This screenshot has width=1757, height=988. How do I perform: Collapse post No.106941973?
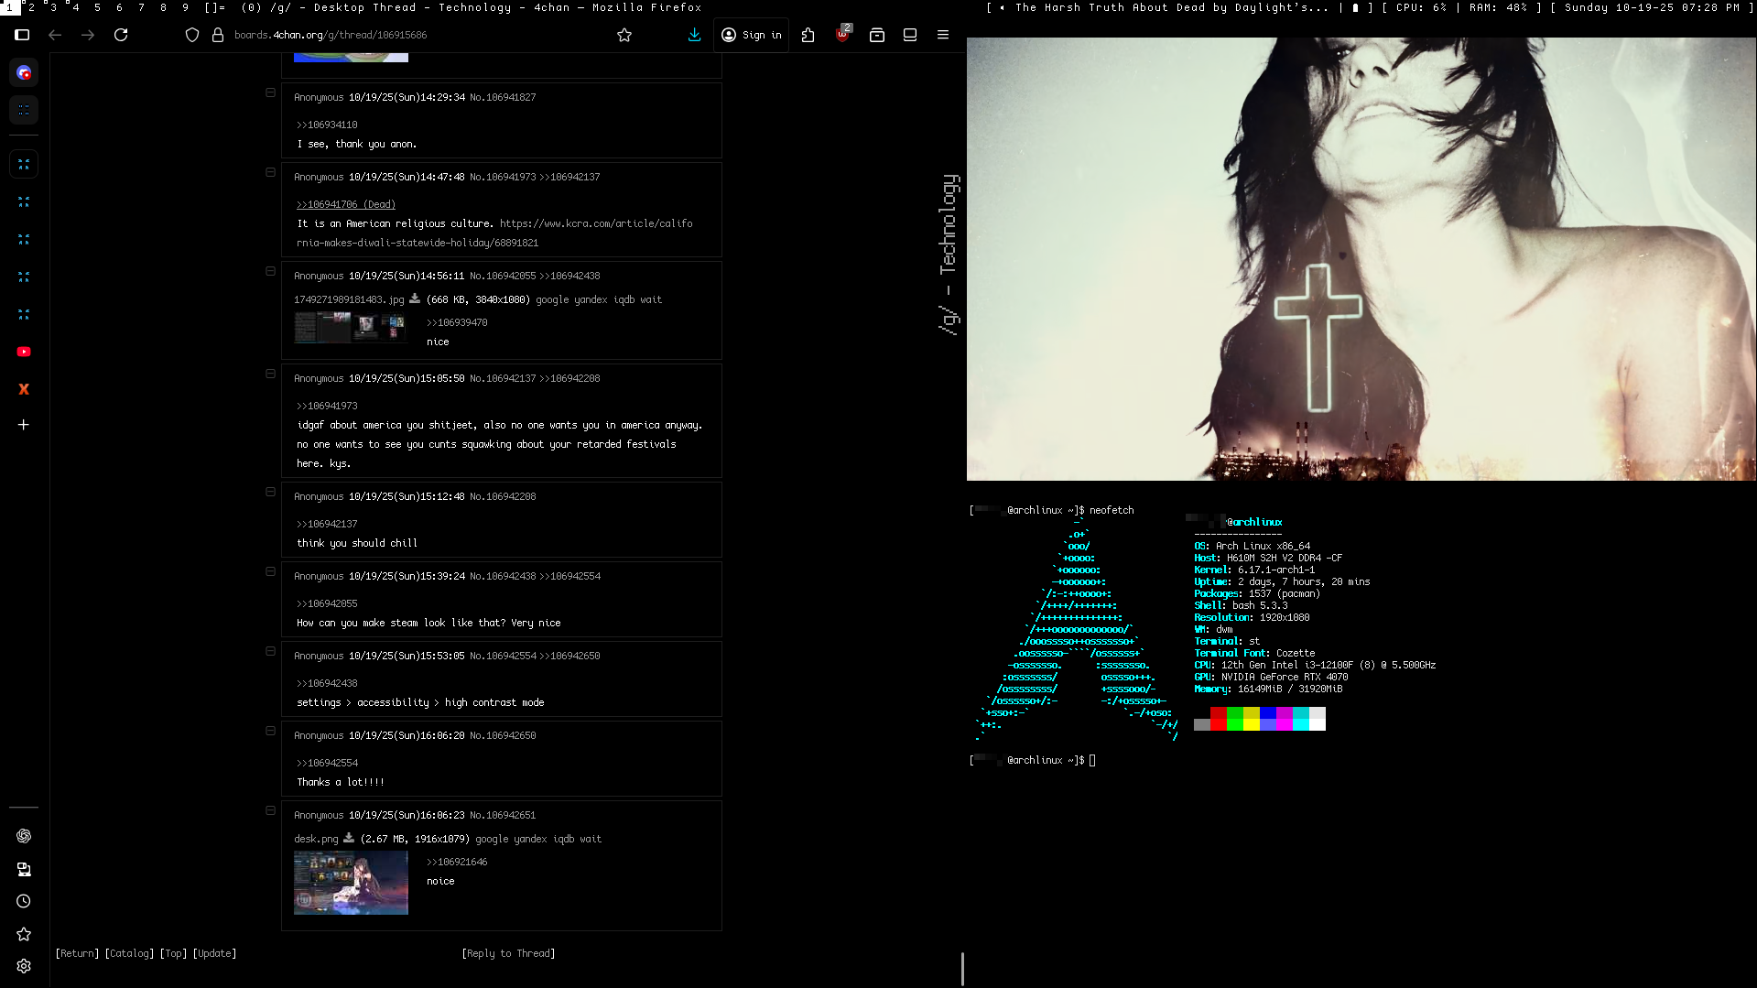tap(270, 172)
